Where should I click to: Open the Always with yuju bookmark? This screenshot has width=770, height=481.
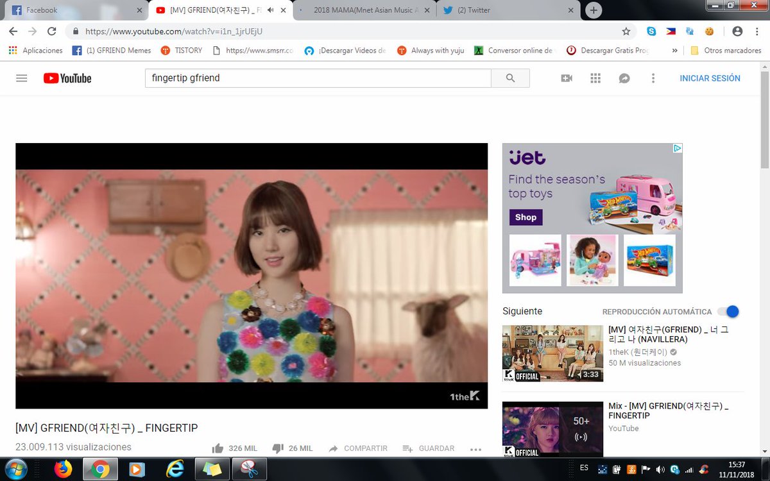tap(431, 50)
